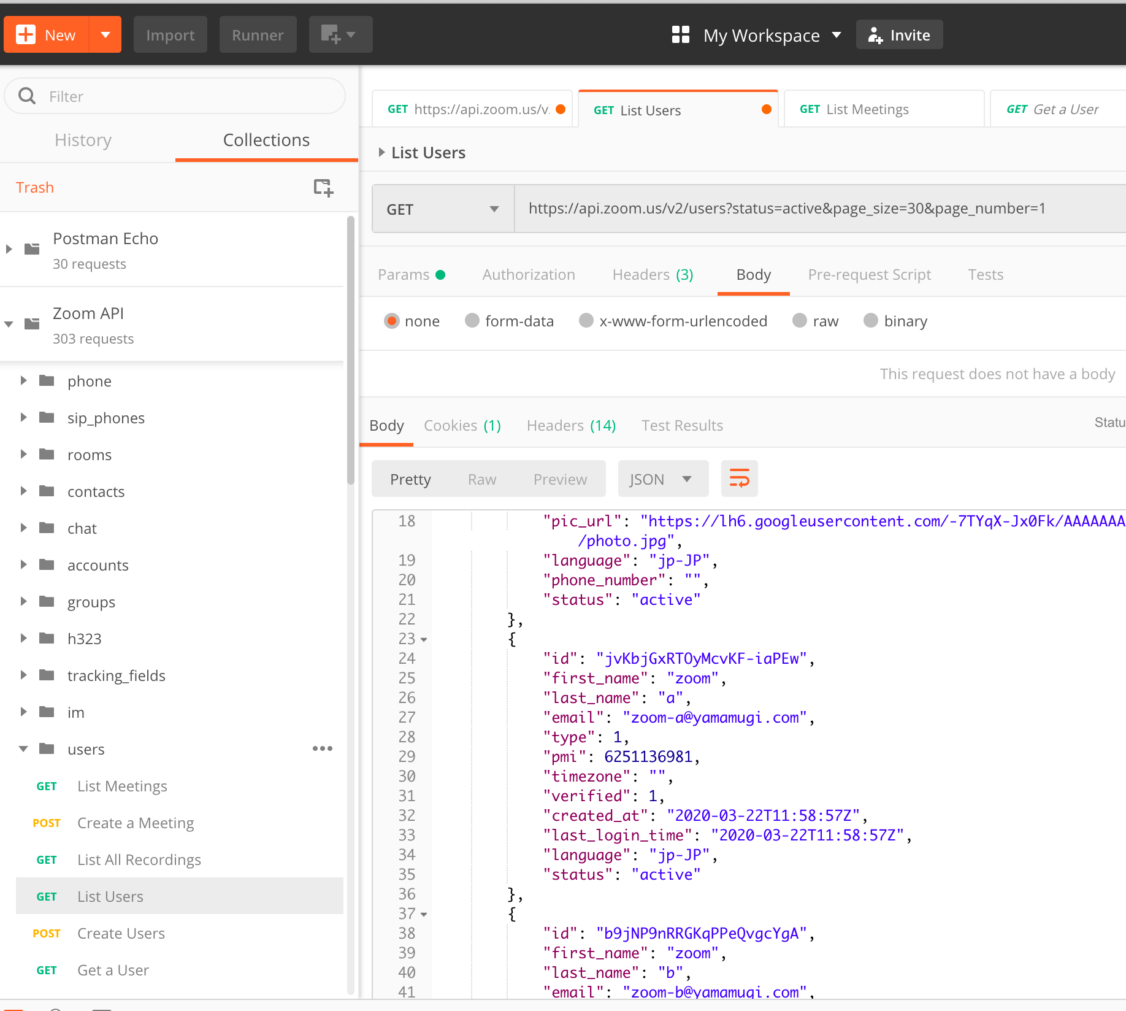This screenshot has width=1126, height=1011.
Task: Open the Params tab
Action: [411, 274]
